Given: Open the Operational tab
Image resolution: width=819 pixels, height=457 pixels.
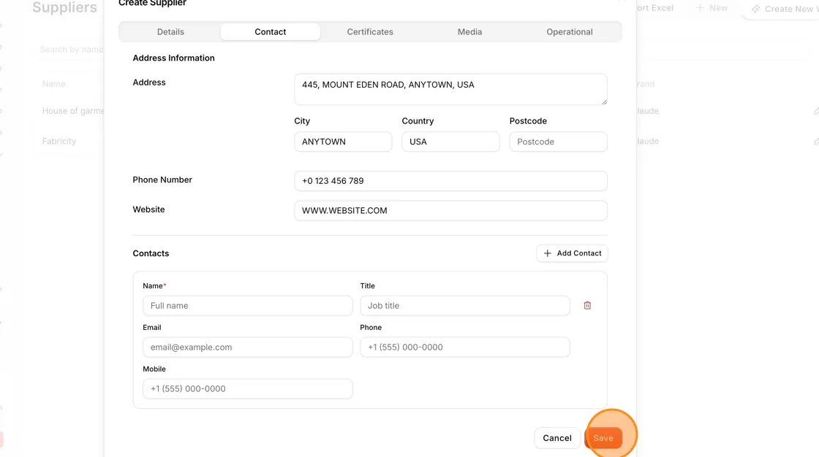Looking at the screenshot, I should tap(570, 32).
